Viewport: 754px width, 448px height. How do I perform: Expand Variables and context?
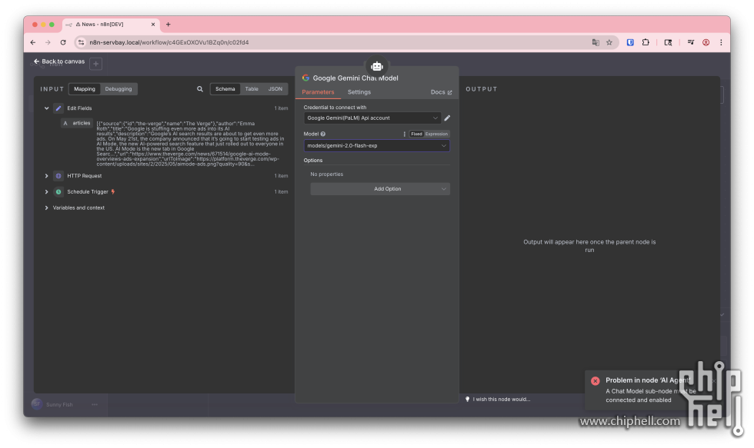point(47,208)
